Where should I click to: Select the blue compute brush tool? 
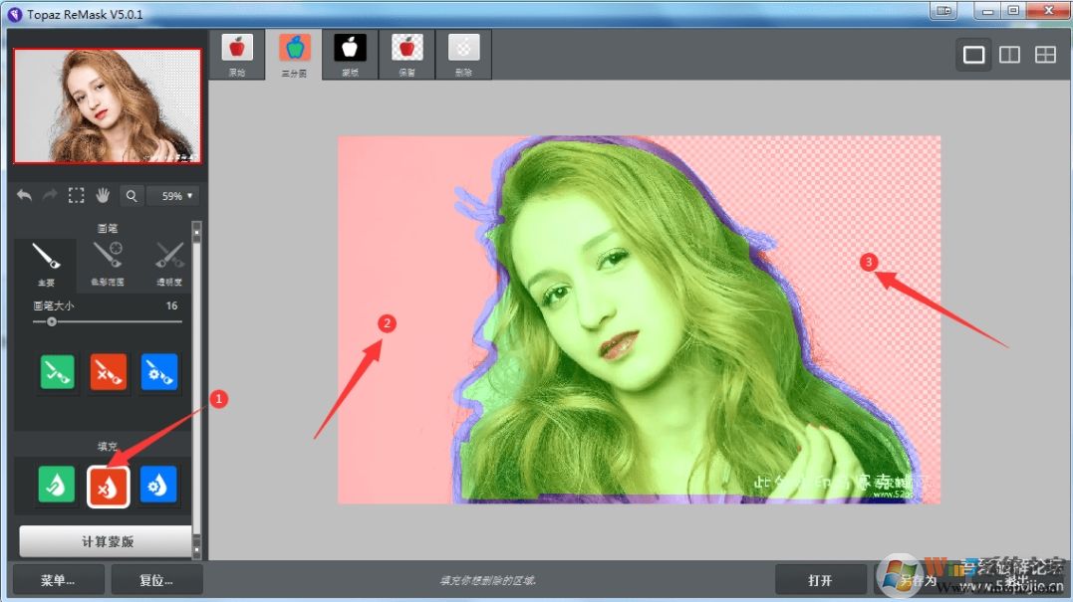[158, 370]
